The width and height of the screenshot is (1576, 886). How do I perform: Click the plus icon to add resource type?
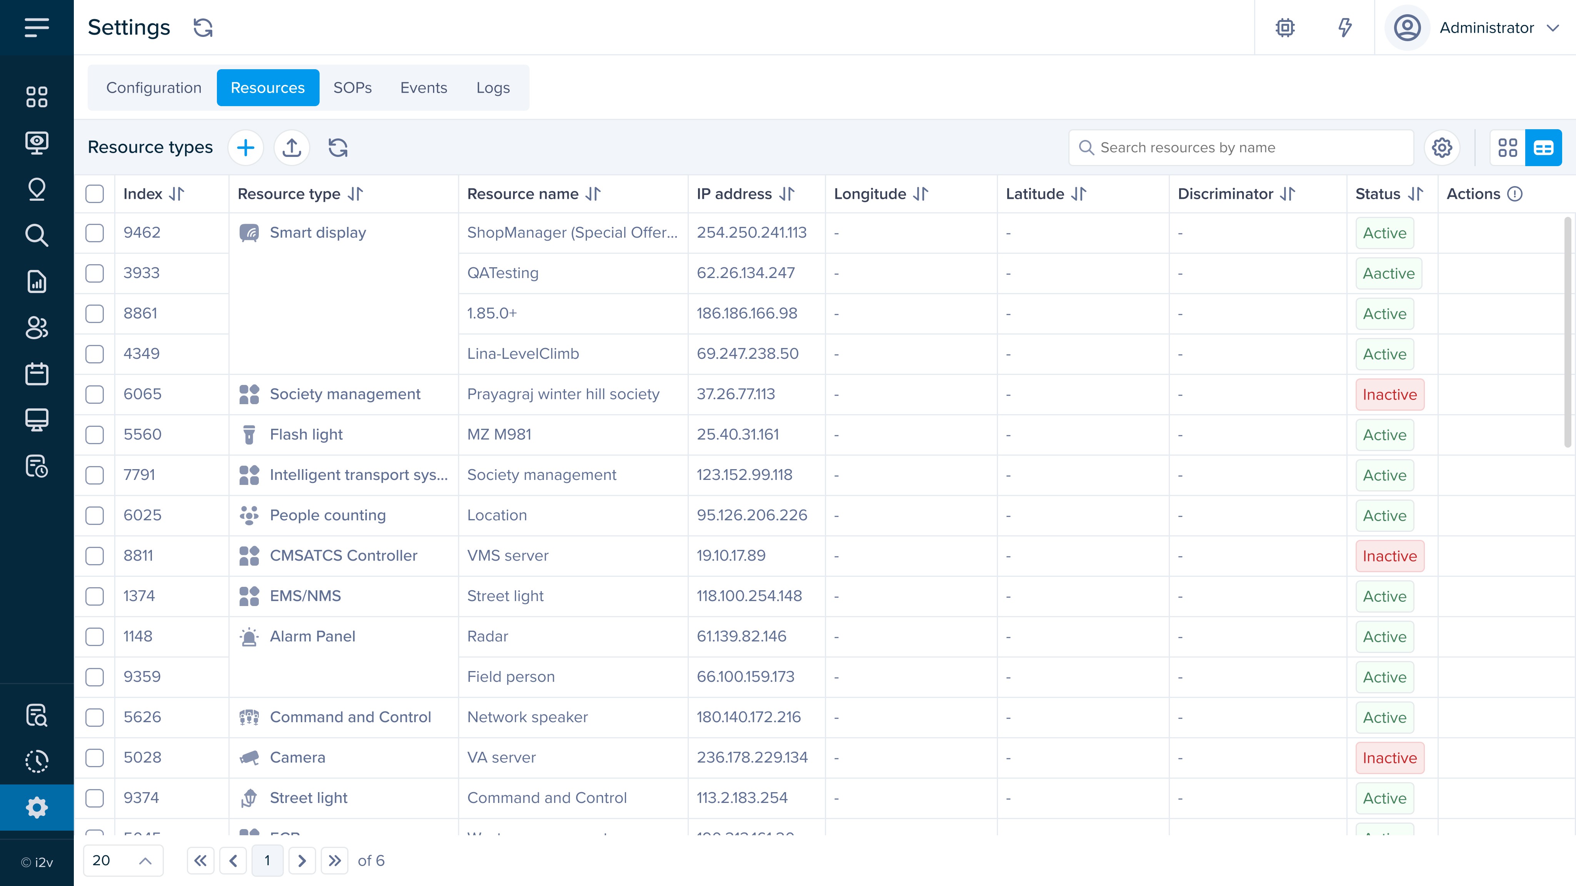(x=245, y=147)
